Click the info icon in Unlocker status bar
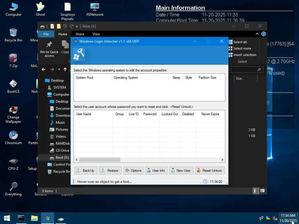The image size is (299, 224). (x=74, y=181)
